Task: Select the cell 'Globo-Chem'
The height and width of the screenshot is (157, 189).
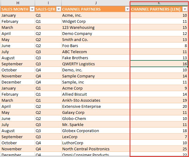Action: [x=96, y=118]
